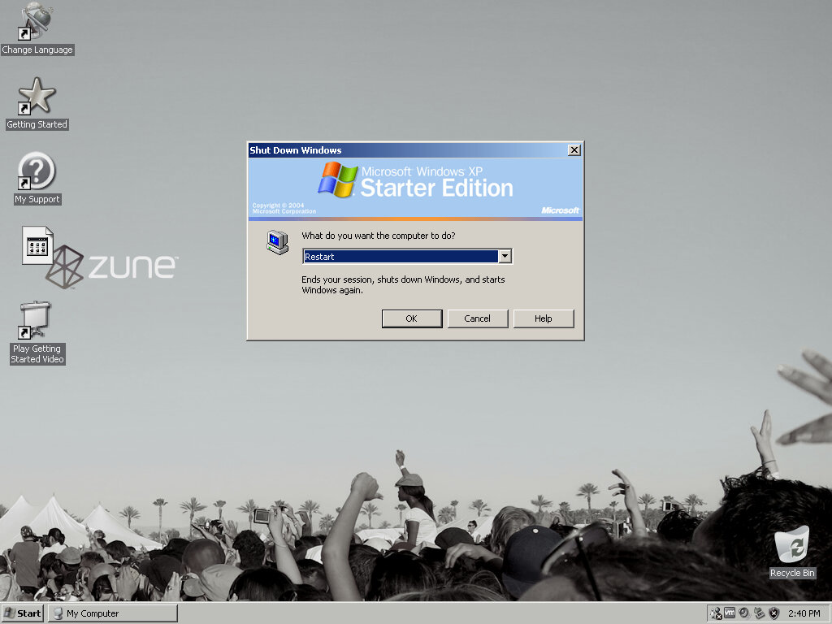Screen dimensions: 832x624
Task: Click the Restart combo box field
Action: point(400,257)
